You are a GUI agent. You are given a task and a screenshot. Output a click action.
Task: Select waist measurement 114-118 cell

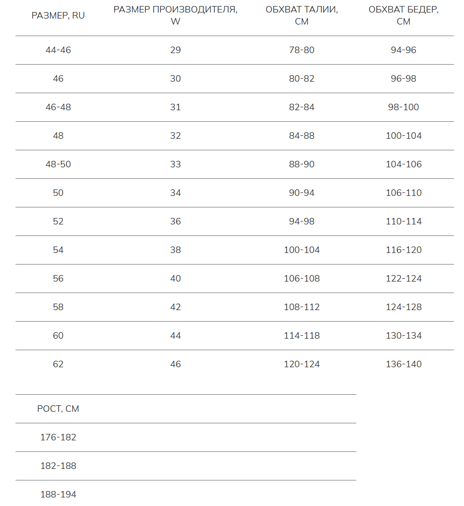pyautogui.click(x=302, y=336)
